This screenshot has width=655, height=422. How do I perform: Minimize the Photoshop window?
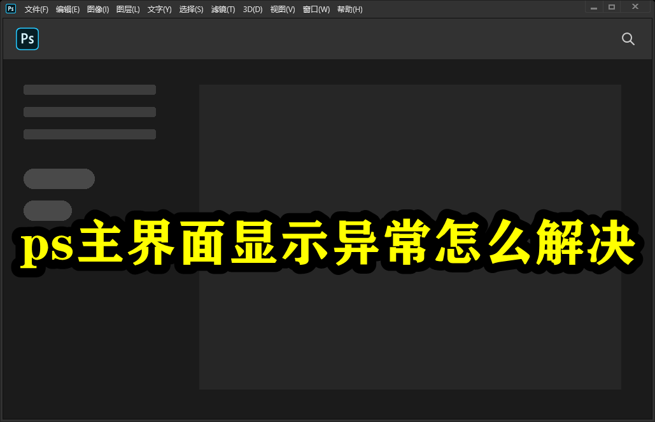pos(594,7)
